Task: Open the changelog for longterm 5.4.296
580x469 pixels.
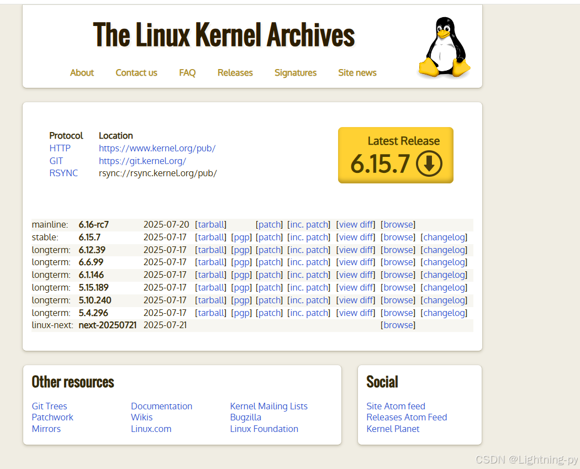Action: coord(444,313)
